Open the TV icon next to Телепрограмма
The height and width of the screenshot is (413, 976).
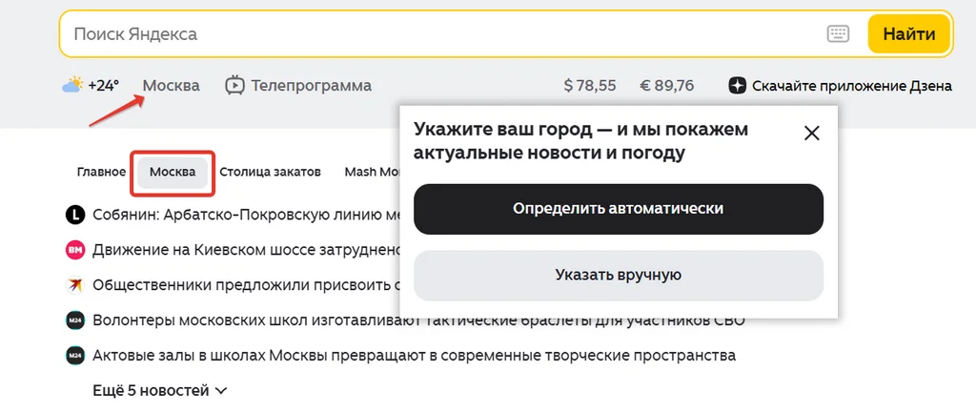(234, 85)
